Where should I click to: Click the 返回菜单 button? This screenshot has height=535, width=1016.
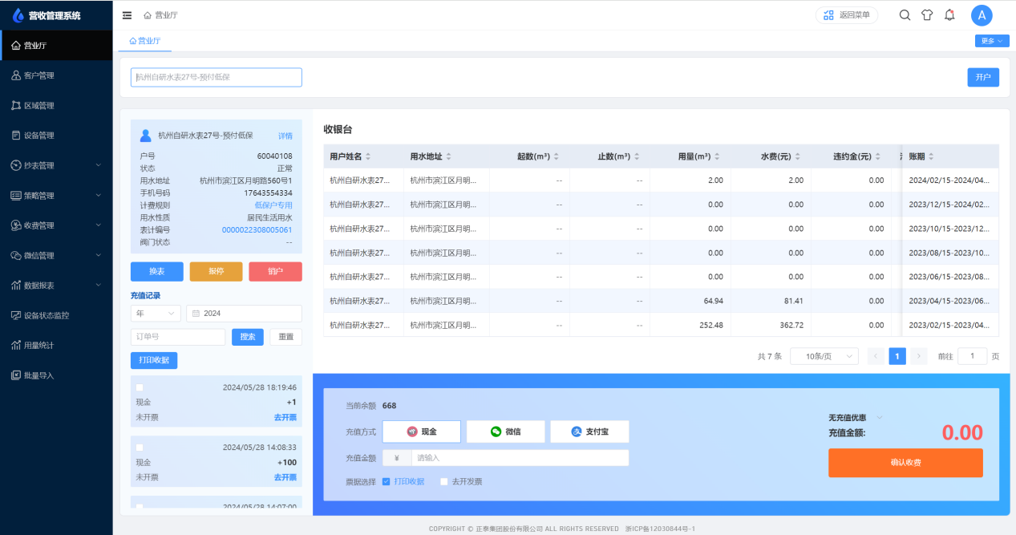coord(847,15)
